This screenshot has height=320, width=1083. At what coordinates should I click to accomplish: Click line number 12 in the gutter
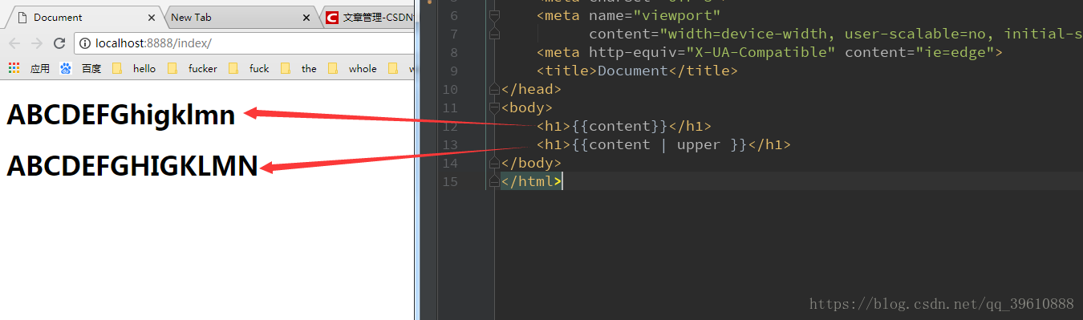(x=449, y=126)
